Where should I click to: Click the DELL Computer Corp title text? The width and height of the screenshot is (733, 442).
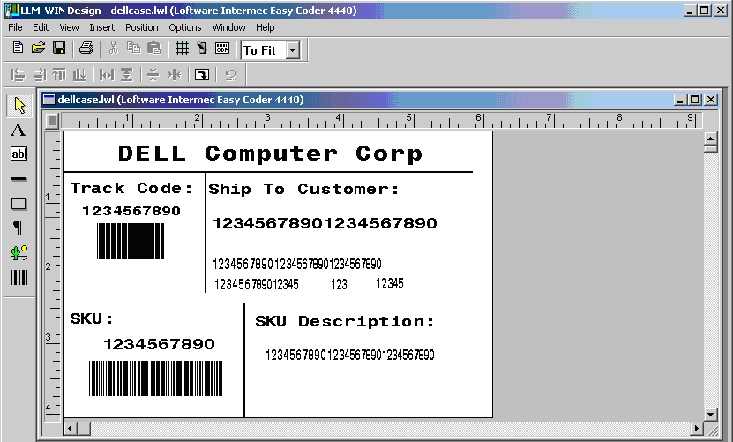pos(270,154)
